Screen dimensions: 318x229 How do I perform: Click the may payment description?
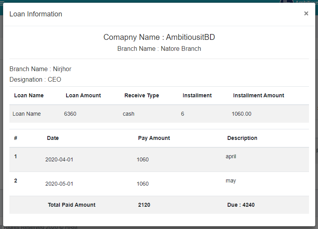tap(231, 181)
